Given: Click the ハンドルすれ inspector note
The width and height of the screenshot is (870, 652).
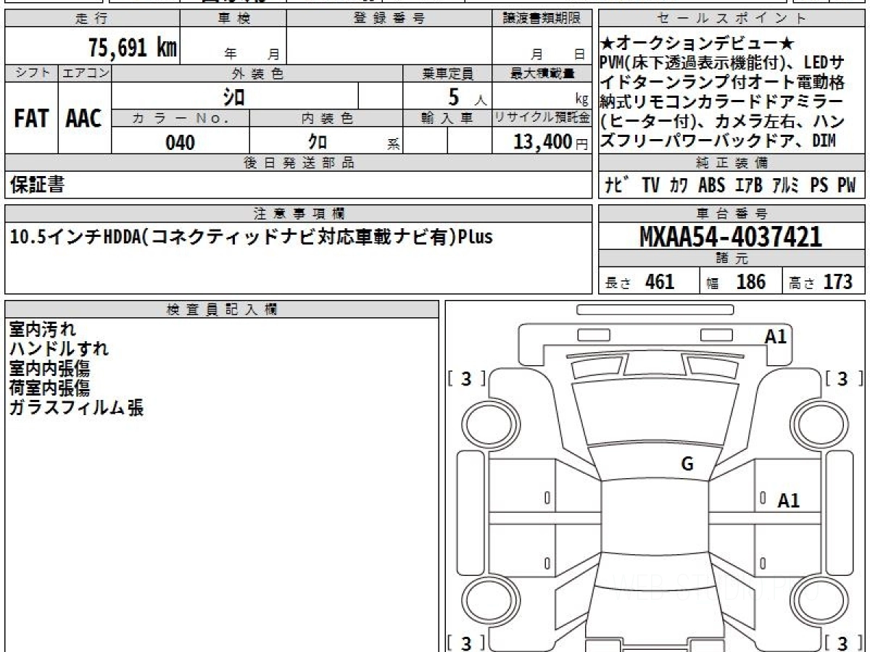Looking at the screenshot, I should [59, 349].
